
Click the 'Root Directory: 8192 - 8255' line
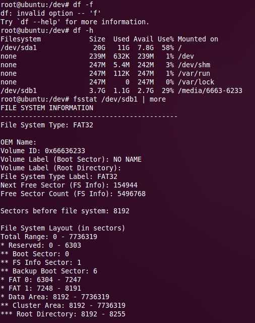tap(63, 314)
